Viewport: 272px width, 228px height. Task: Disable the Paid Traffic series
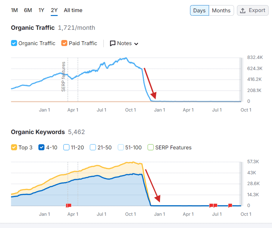coord(64,43)
